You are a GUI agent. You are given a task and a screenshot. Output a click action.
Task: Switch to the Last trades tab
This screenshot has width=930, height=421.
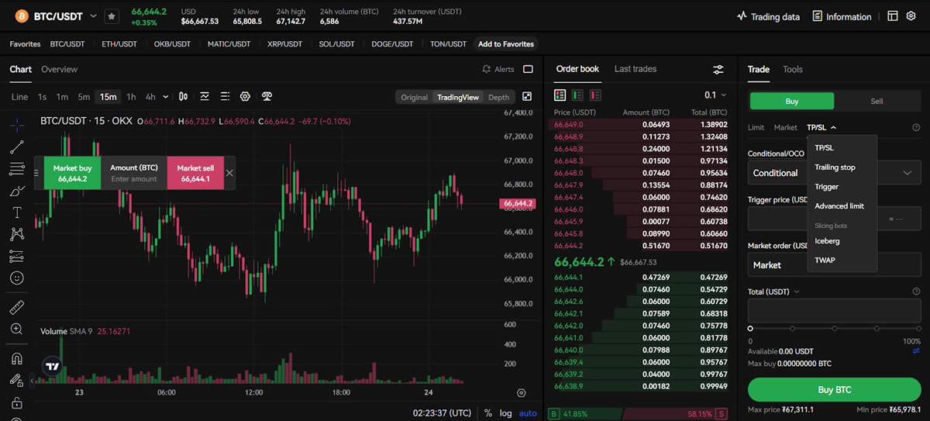click(635, 69)
